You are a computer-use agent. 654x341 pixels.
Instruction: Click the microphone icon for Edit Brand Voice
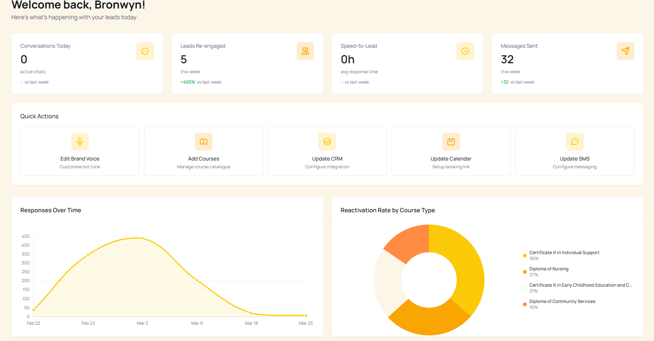pos(80,142)
